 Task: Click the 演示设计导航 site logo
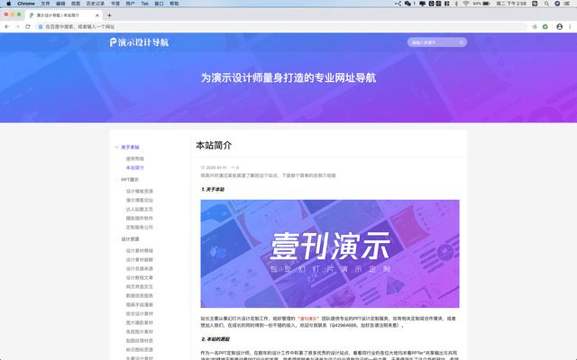point(139,42)
